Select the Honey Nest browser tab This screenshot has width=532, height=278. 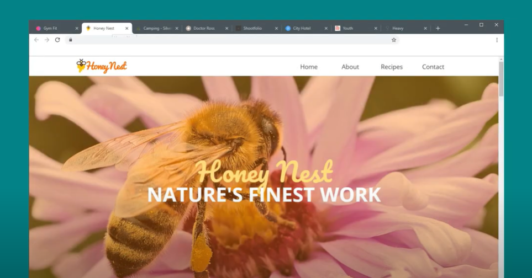[107, 29]
